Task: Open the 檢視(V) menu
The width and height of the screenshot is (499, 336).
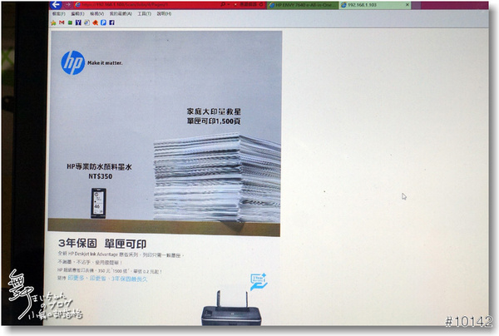Action: point(97,13)
